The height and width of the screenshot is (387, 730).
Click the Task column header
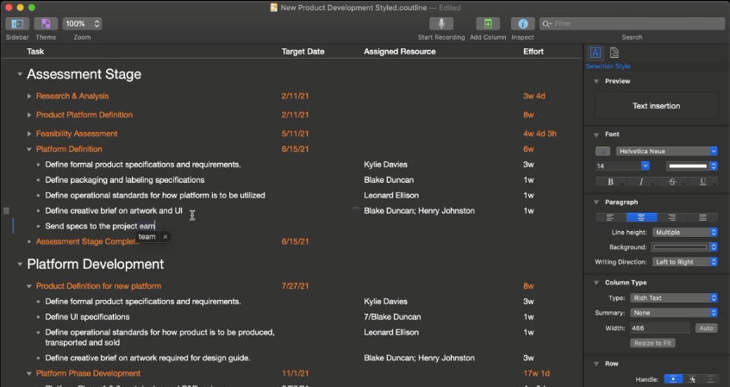35,51
